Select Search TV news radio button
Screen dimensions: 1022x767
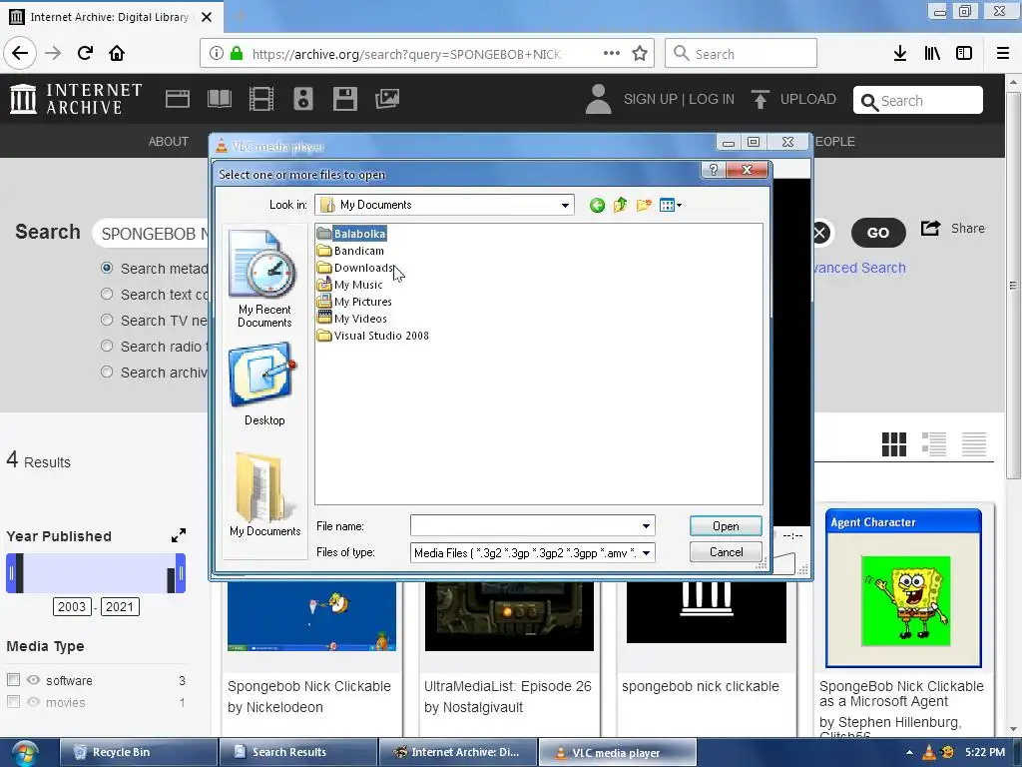pos(107,321)
